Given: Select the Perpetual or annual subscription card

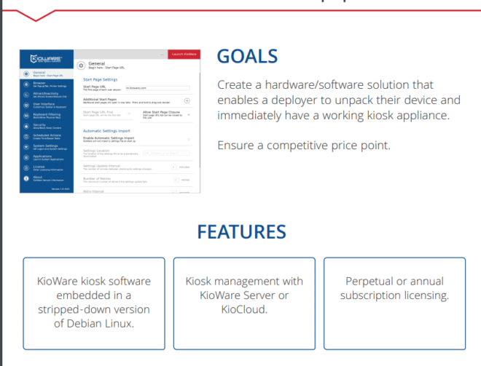Looking at the screenshot, I should click(x=394, y=303).
